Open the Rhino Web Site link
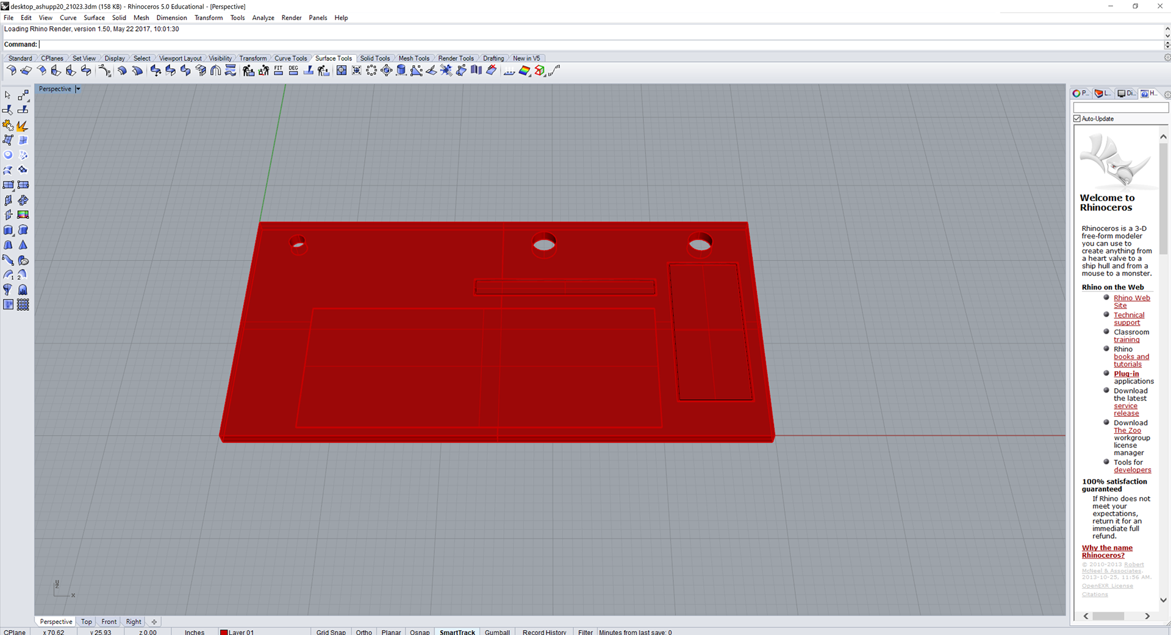1171x635 pixels. (1131, 302)
